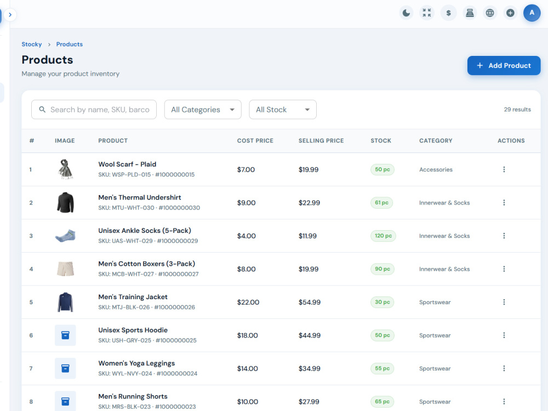Click the Add Product button
The height and width of the screenshot is (411, 548).
pos(504,65)
